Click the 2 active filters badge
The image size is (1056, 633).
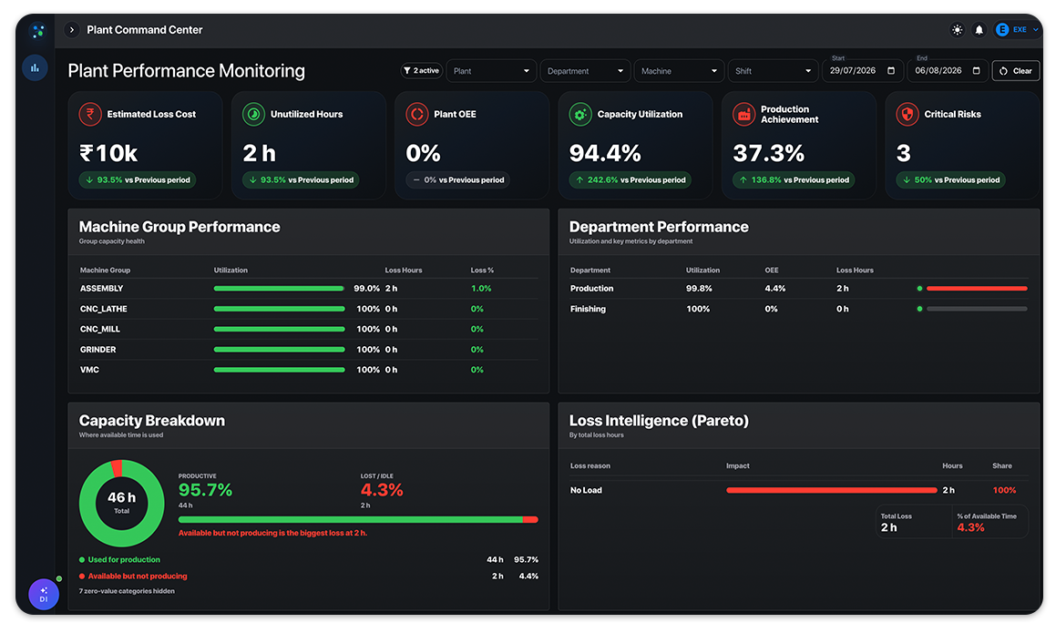(x=422, y=71)
